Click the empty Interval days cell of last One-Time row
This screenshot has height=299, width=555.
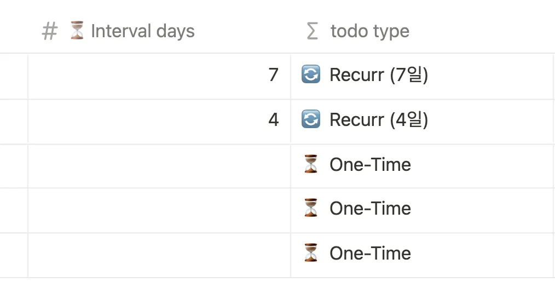click(159, 254)
